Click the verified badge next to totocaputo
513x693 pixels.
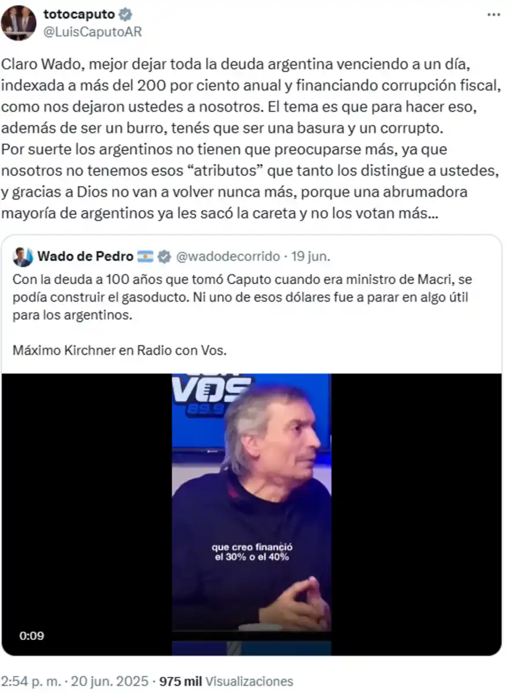(x=125, y=14)
